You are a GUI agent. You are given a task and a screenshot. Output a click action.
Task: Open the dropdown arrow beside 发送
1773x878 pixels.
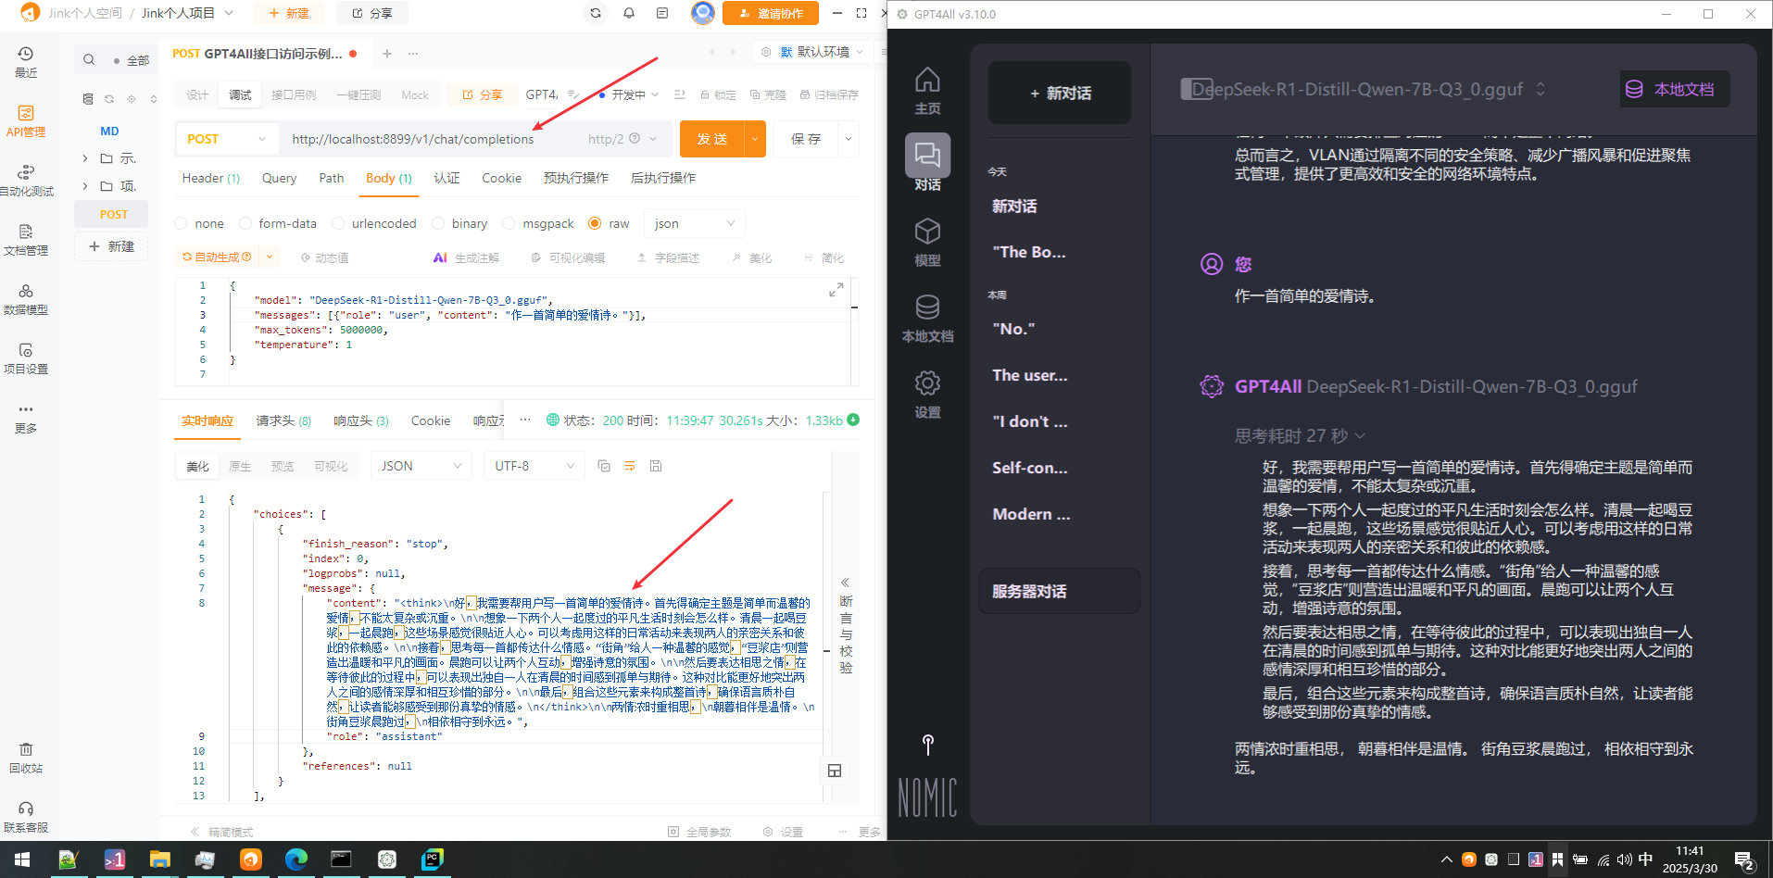click(x=756, y=139)
